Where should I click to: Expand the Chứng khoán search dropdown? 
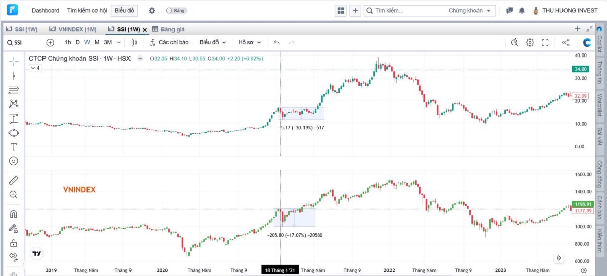coord(469,10)
